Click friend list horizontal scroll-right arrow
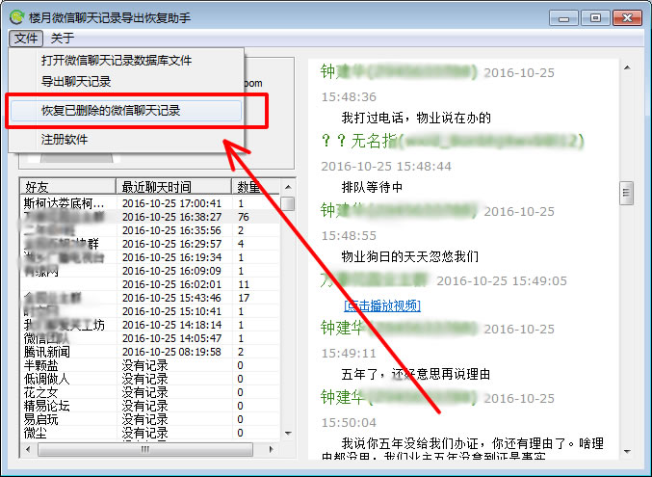652x477 pixels. (x=272, y=449)
